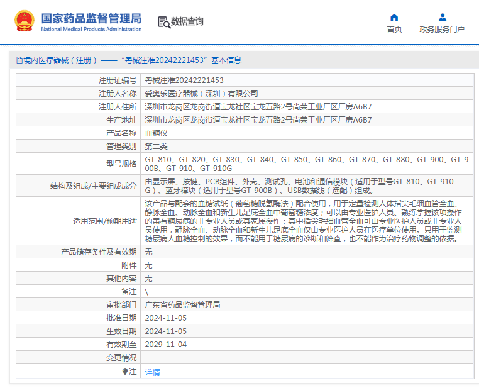
Task: Open the 政务服务门户 person icon
Action: click(x=442, y=17)
